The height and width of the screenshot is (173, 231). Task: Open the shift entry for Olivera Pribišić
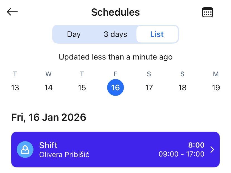click(116, 150)
